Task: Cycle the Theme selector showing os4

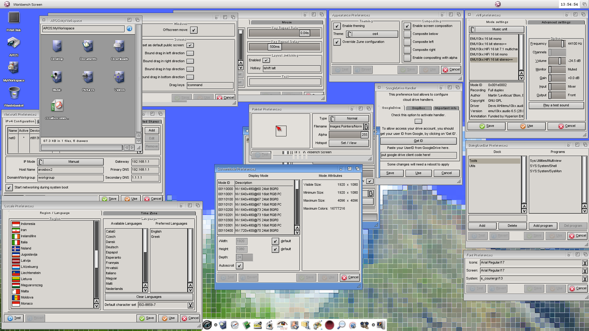Action: (372, 34)
